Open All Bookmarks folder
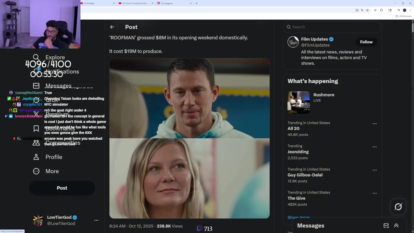Screen dimensions: 414x233 click(x=403, y=16)
